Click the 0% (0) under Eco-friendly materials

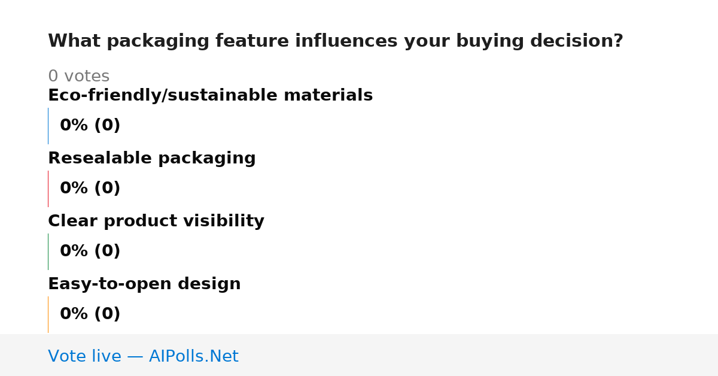90,125
